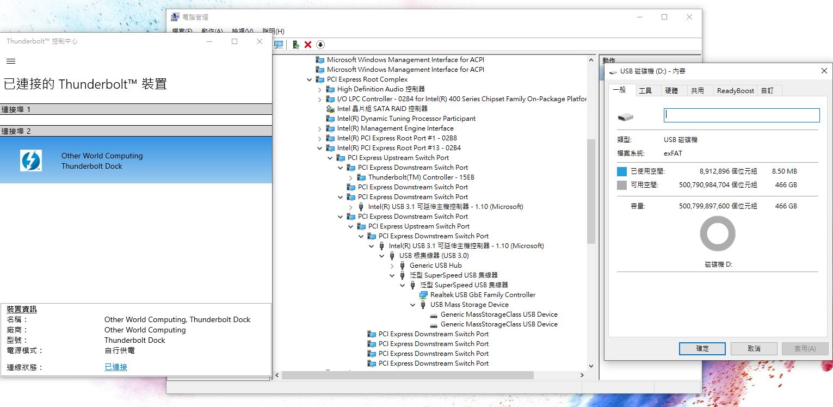833x407 pixels.
Task: Open the 說明(H) menu in 電腦管理
Action: coord(273,32)
